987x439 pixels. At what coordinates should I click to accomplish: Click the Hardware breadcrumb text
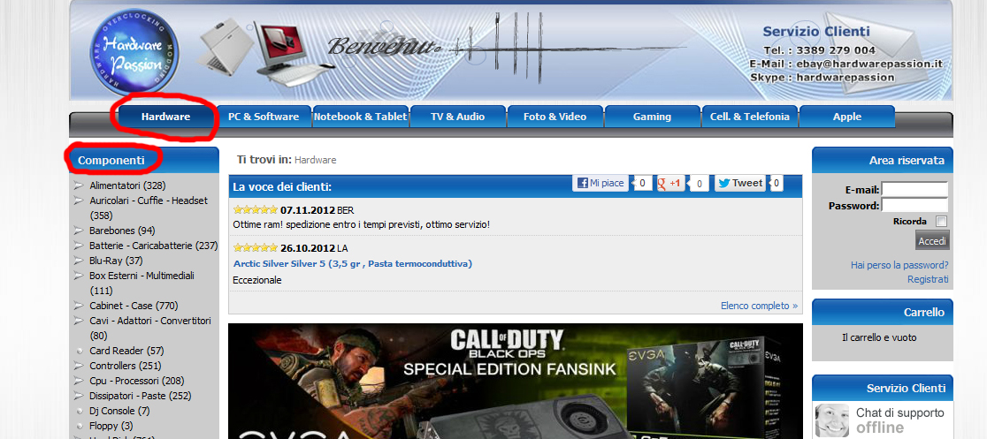tap(316, 160)
